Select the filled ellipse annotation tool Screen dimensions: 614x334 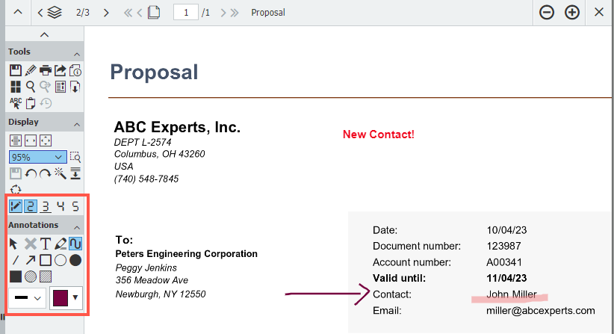(x=75, y=260)
